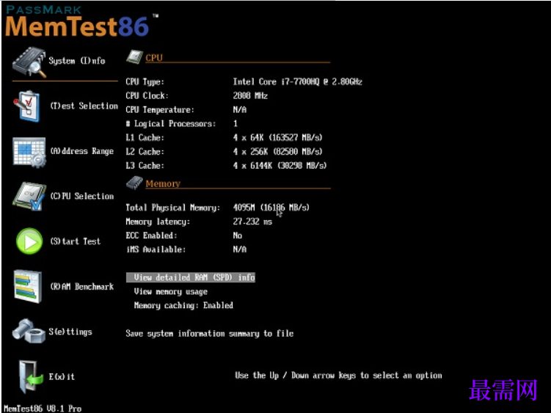Click CPU Type value Intel Core i7-7700HQ

(x=298, y=82)
